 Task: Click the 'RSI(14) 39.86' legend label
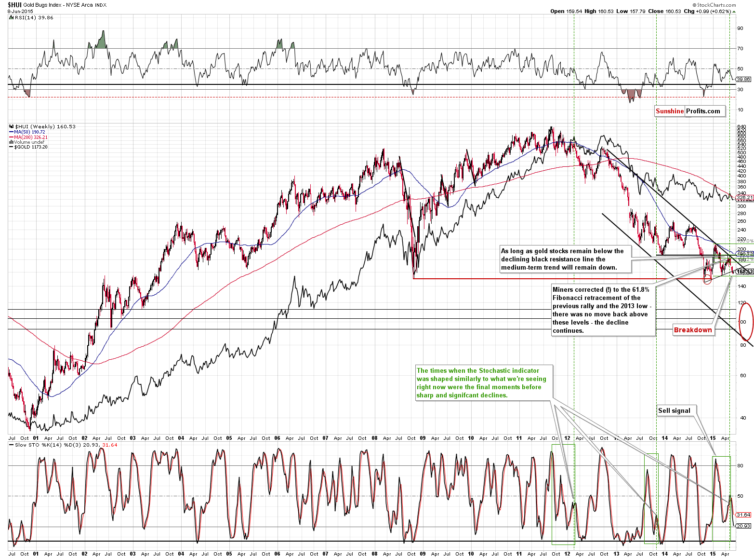click(34, 17)
